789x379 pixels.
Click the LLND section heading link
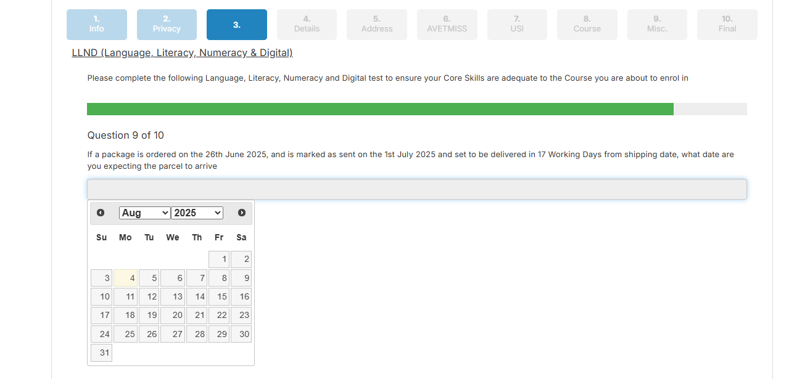(182, 53)
